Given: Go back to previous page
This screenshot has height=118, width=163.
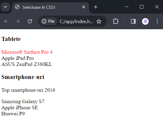Looking at the screenshot, I should [6, 22].
